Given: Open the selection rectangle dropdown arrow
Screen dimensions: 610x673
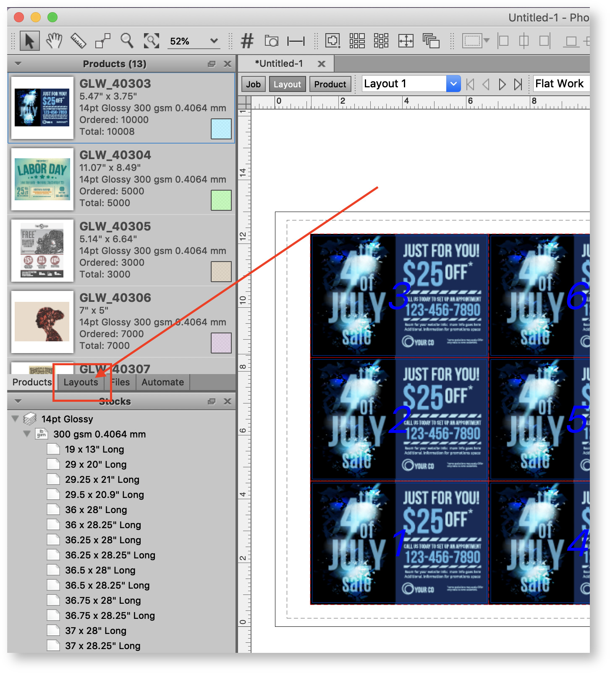Looking at the screenshot, I should click(487, 40).
